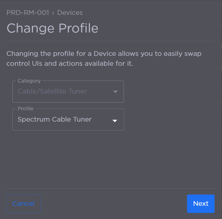Click the Profile field label text
This screenshot has width=222, height=219.
tap(25, 109)
